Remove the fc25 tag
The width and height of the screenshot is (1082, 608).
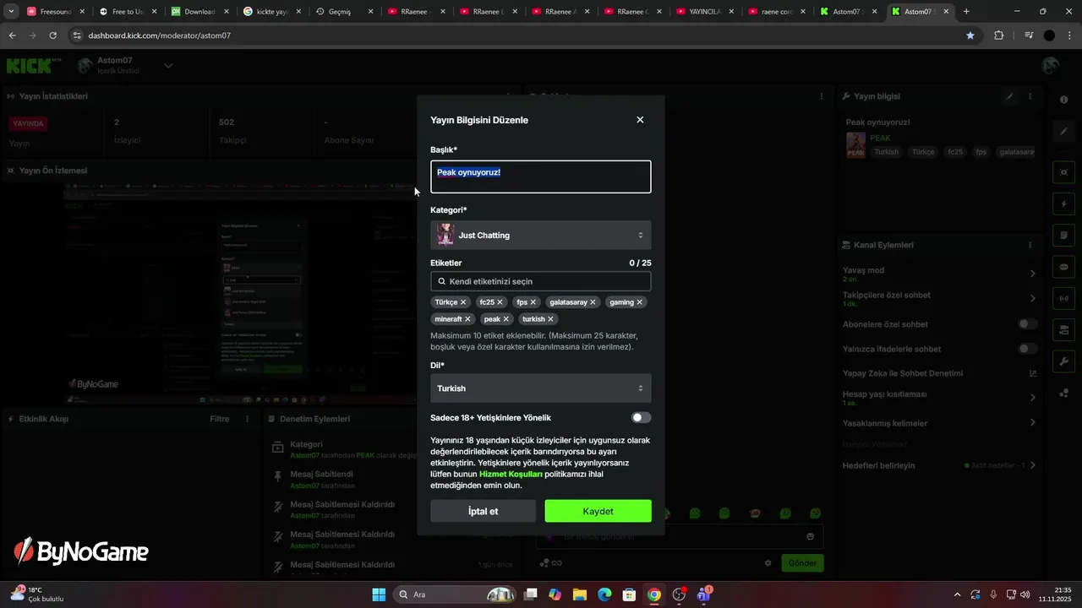(500, 302)
